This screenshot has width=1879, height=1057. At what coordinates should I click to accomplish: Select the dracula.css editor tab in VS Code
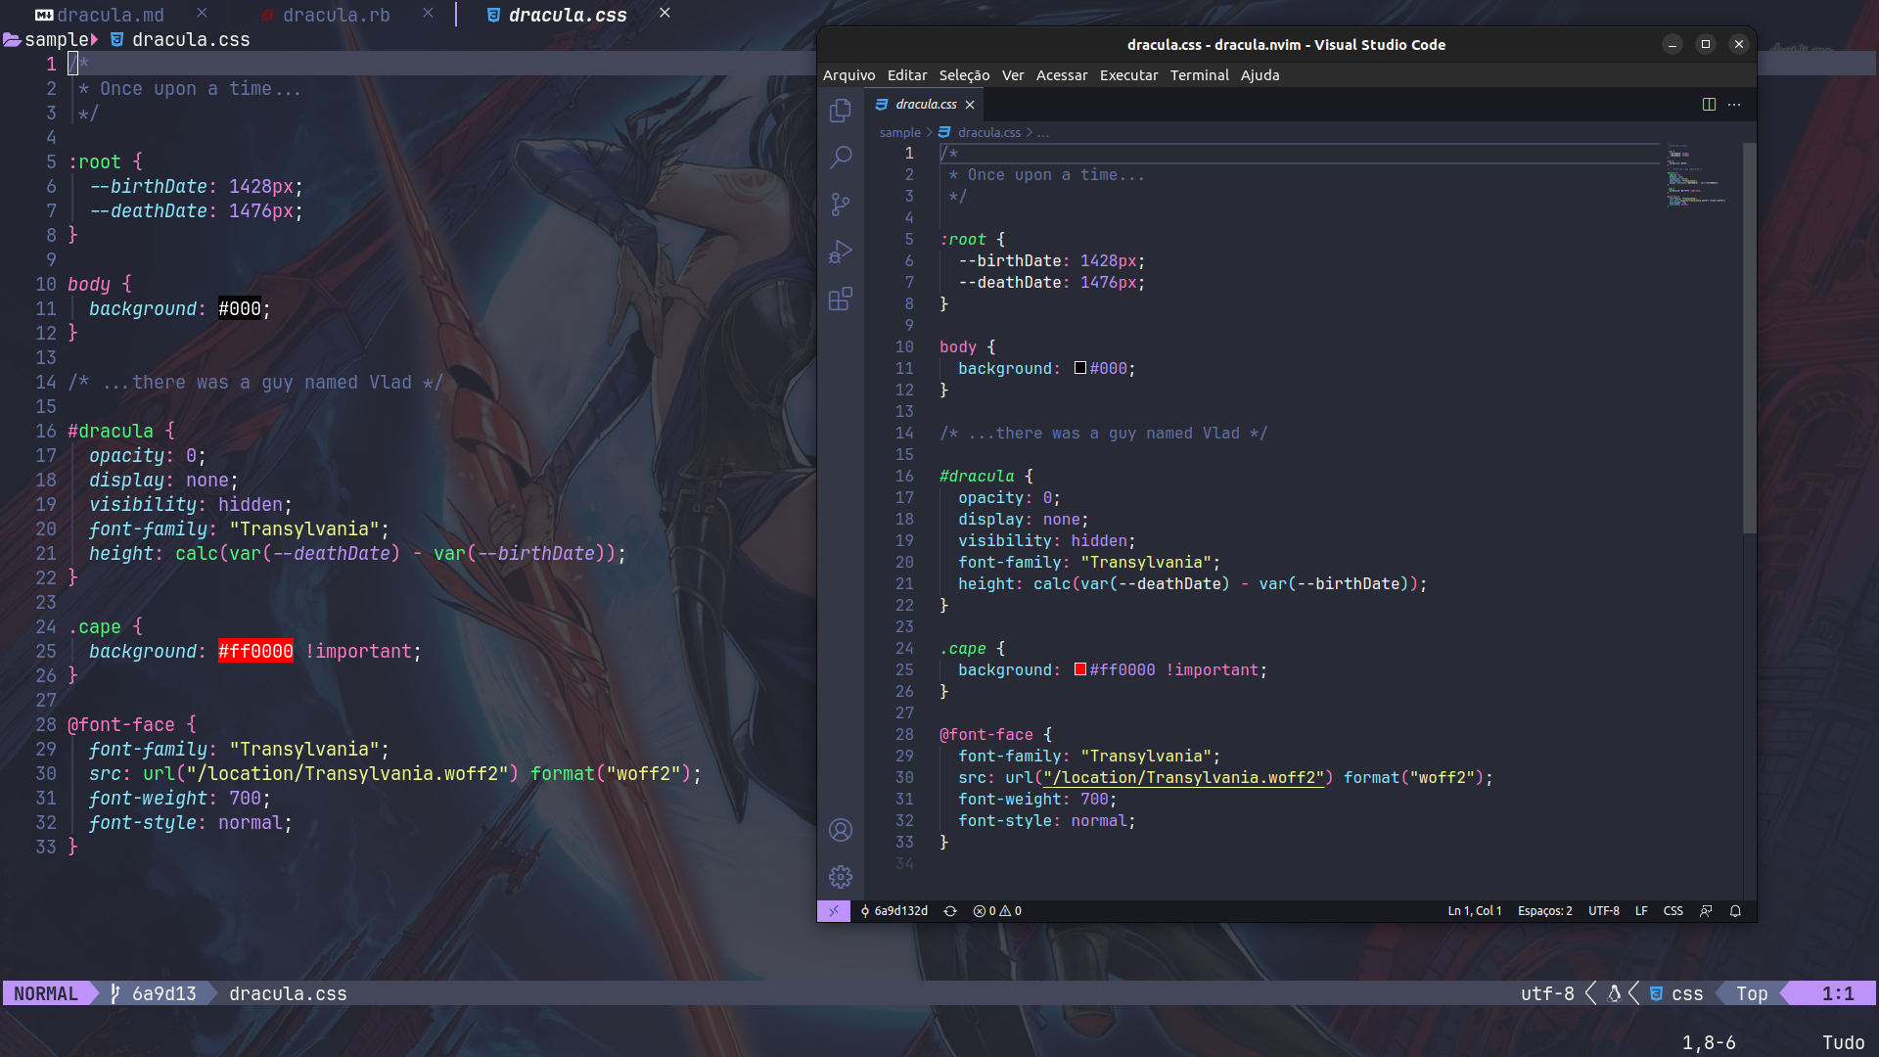pos(925,105)
